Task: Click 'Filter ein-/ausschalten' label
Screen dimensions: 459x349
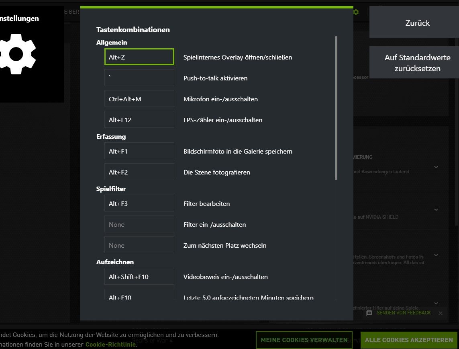Action: pos(214,224)
